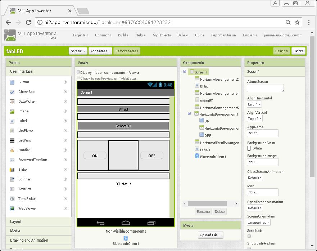Image resolution: width=317 pixels, height=251 pixels.
Task: Click the Components scrollbar right arrow
Action: 236,204
